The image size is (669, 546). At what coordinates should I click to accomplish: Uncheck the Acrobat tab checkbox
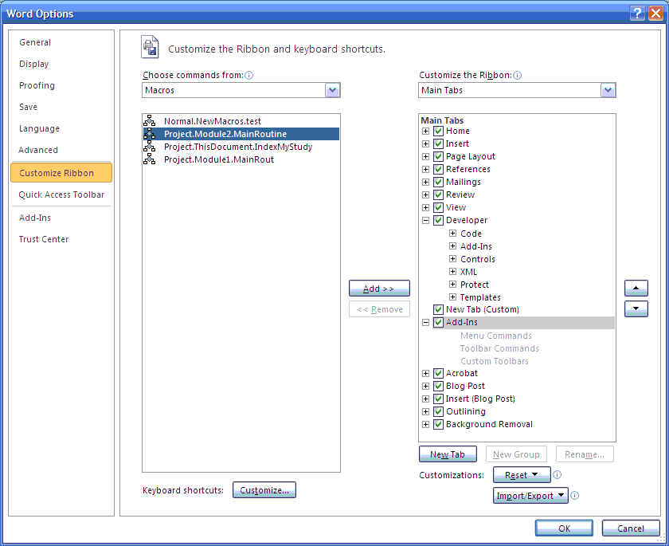[x=438, y=373]
